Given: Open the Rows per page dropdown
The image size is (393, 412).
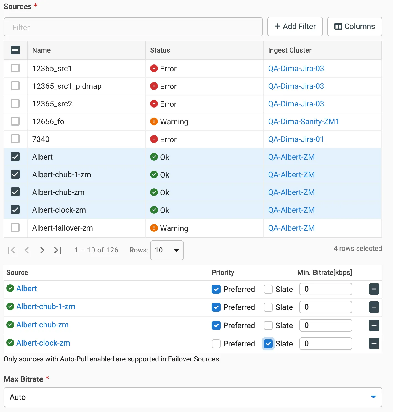Looking at the screenshot, I should (167, 250).
